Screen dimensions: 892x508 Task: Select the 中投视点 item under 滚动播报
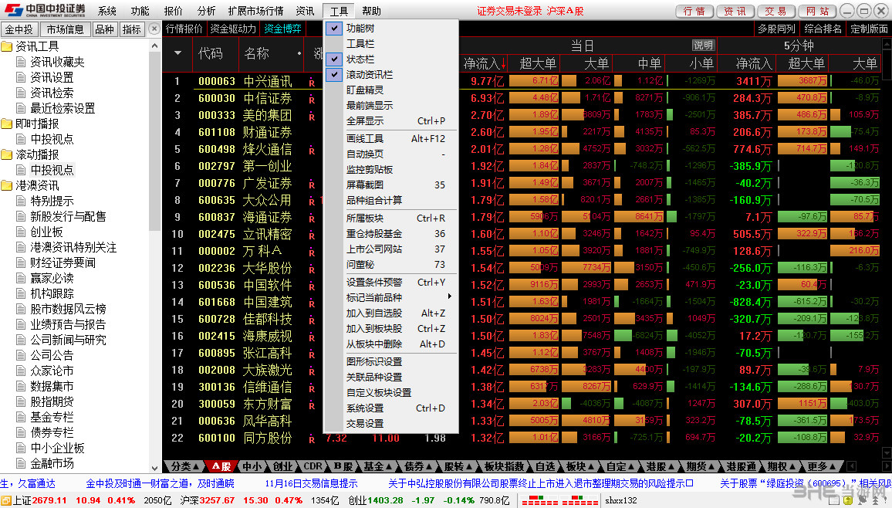[x=52, y=170]
